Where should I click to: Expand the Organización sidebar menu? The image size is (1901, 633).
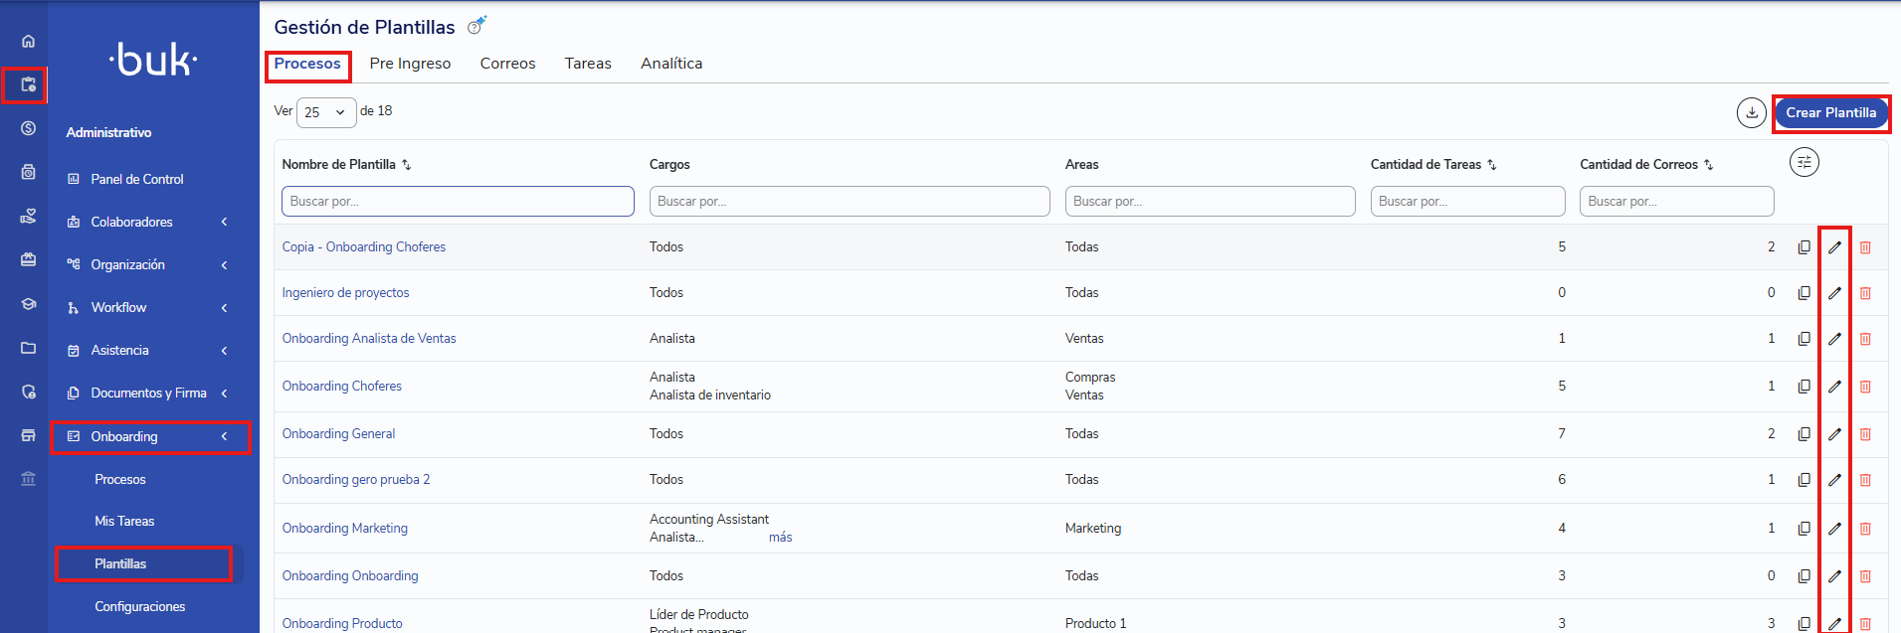pos(225,264)
